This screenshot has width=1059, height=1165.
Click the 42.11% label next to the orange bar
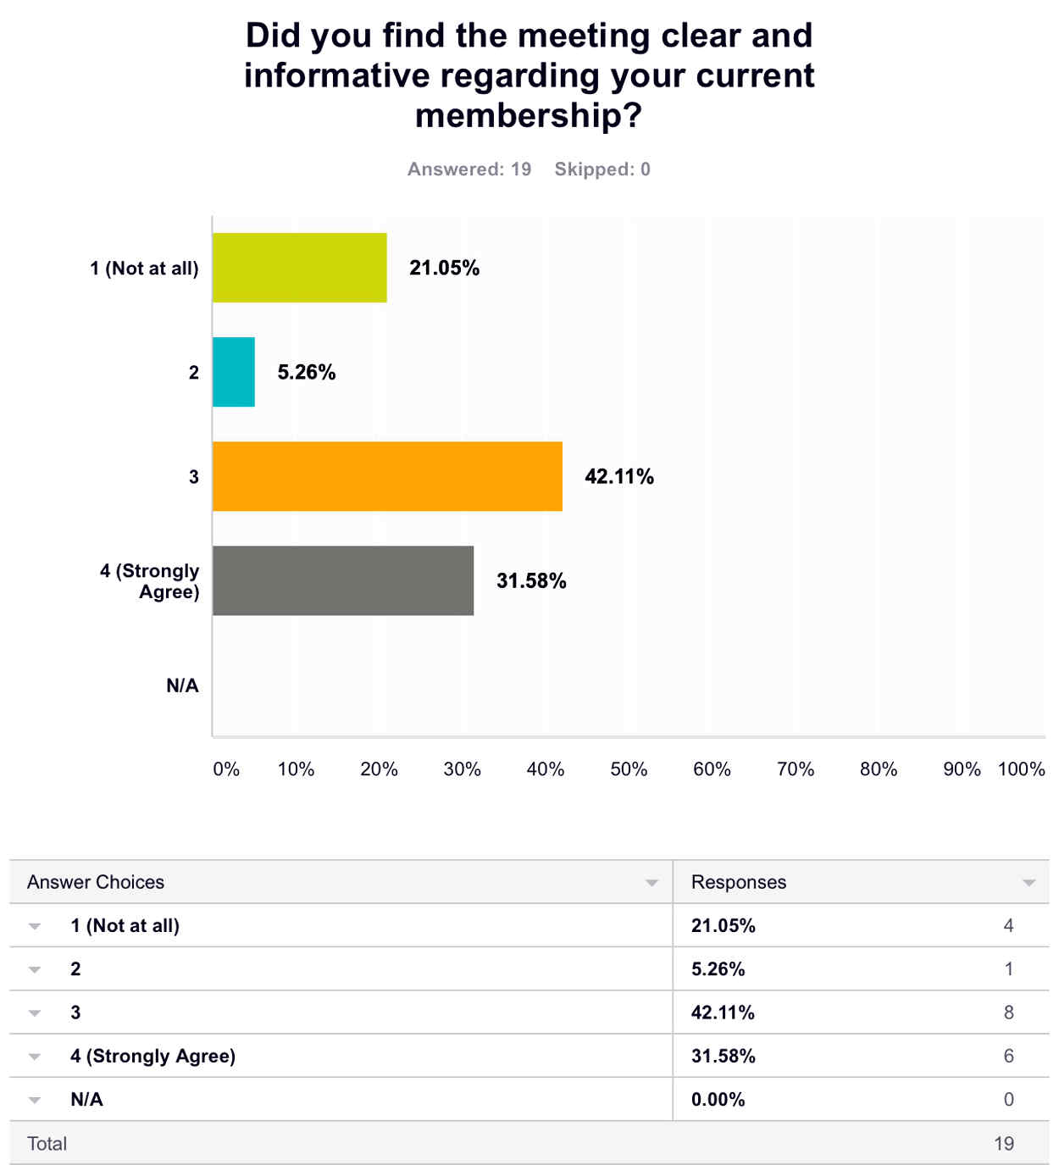pos(619,477)
